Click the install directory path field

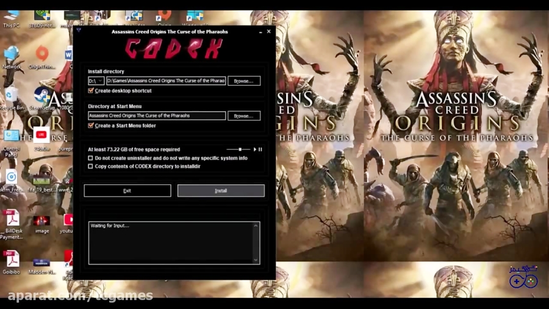(166, 81)
